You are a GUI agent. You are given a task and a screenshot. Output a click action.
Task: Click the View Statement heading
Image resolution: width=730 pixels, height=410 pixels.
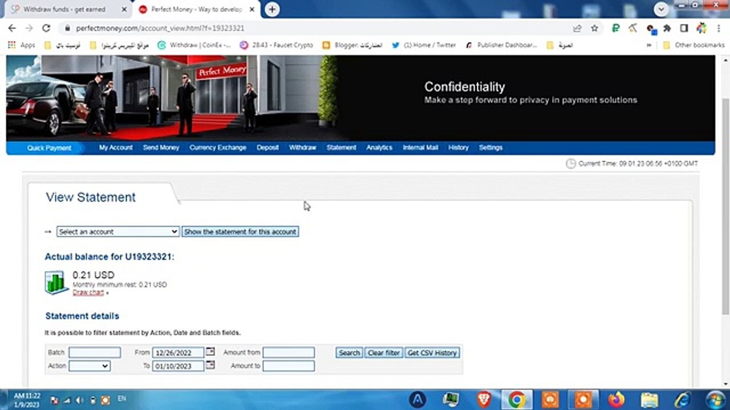(91, 197)
